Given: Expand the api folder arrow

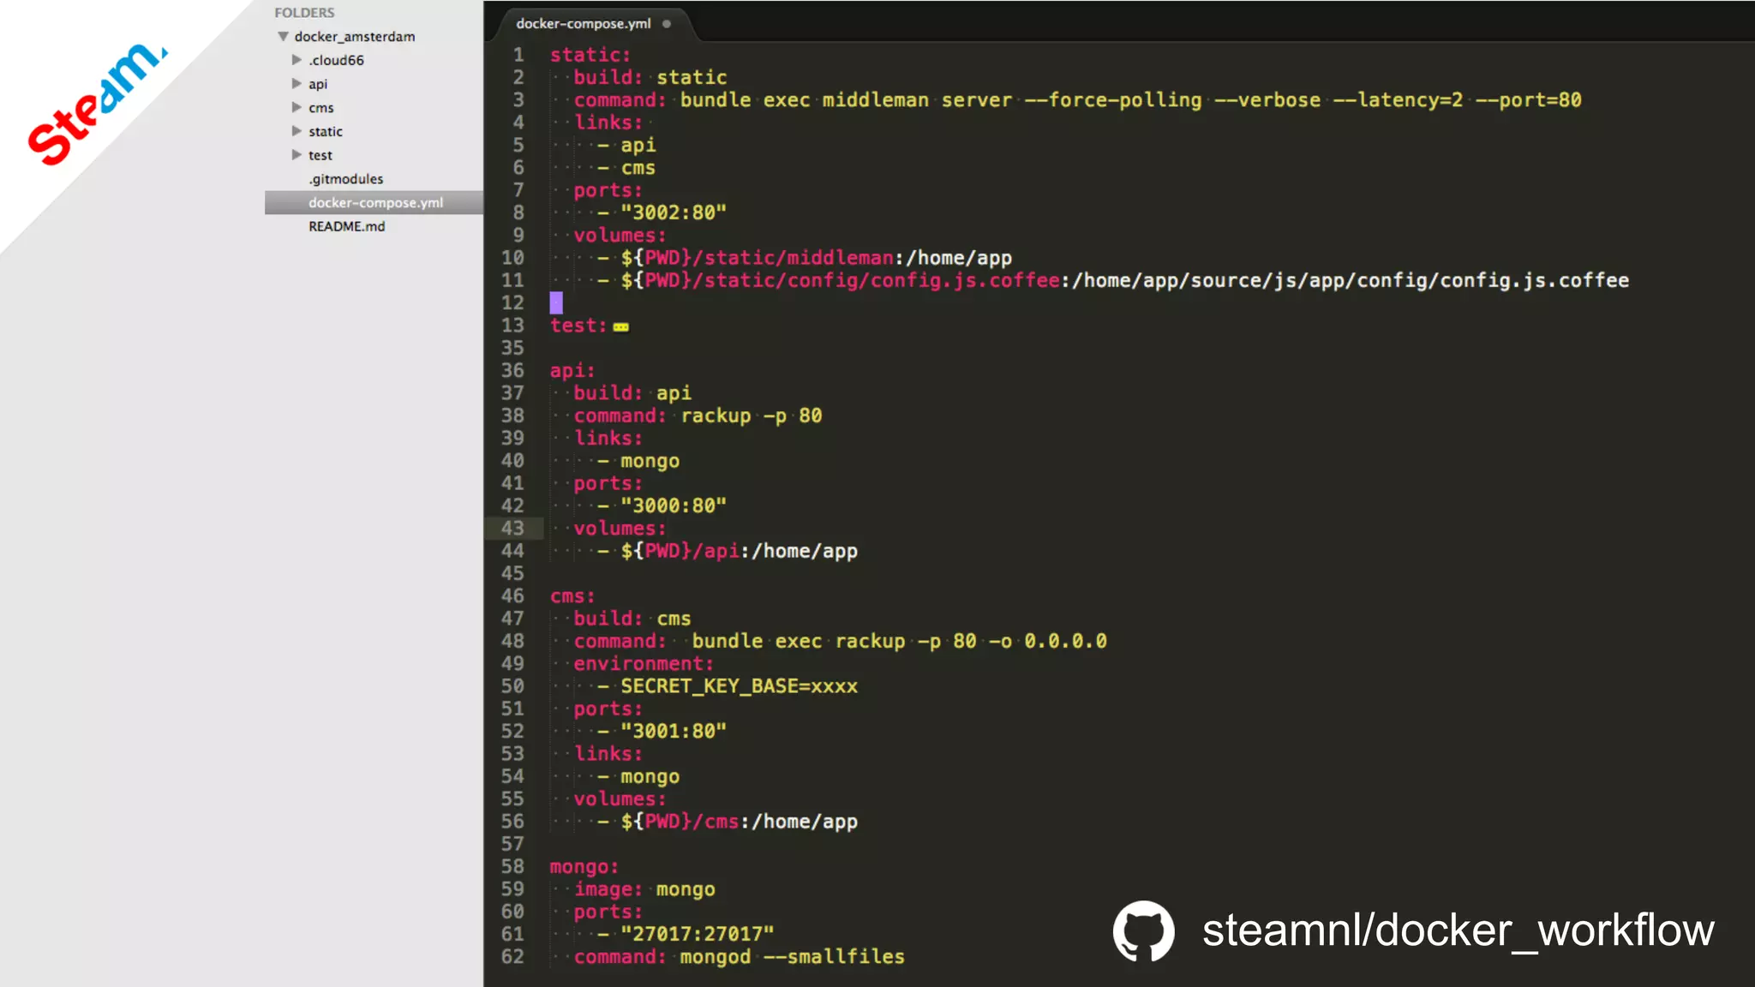Looking at the screenshot, I should tap(296, 84).
